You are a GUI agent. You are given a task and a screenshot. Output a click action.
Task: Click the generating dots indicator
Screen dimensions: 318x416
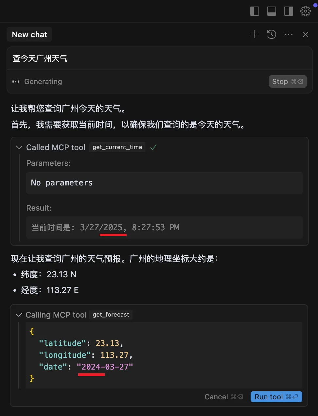click(x=15, y=81)
